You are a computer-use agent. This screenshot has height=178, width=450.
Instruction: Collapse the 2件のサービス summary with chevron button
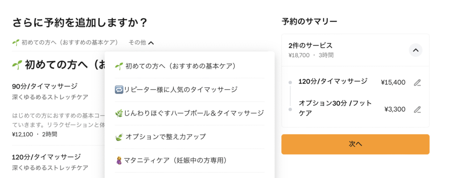pyautogui.click(x=416, y=50)
